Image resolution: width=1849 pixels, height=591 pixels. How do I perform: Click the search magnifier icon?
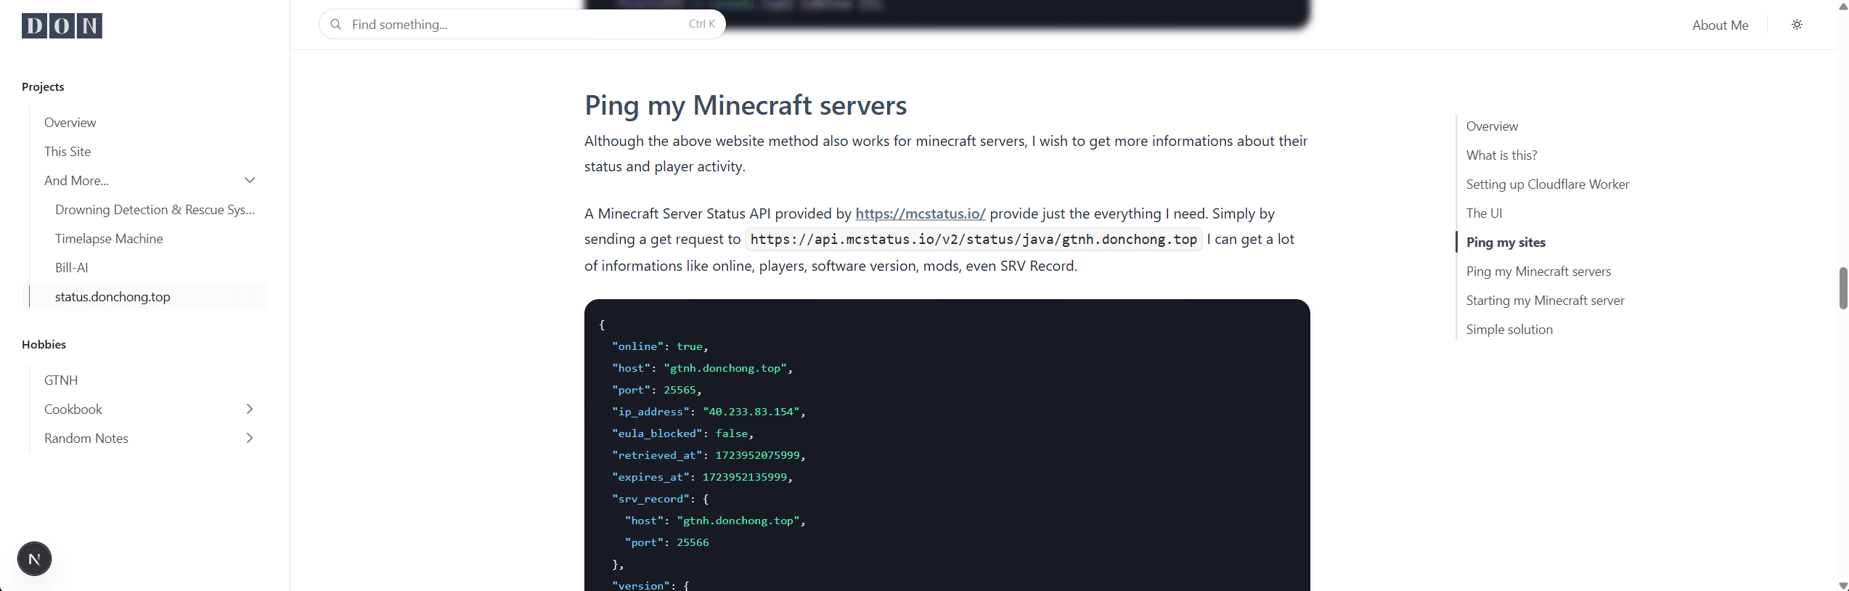[335, 25]
